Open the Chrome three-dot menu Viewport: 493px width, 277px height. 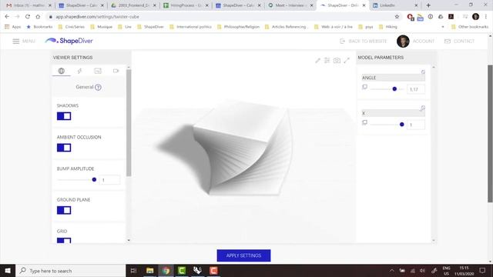tap(486, 17)
